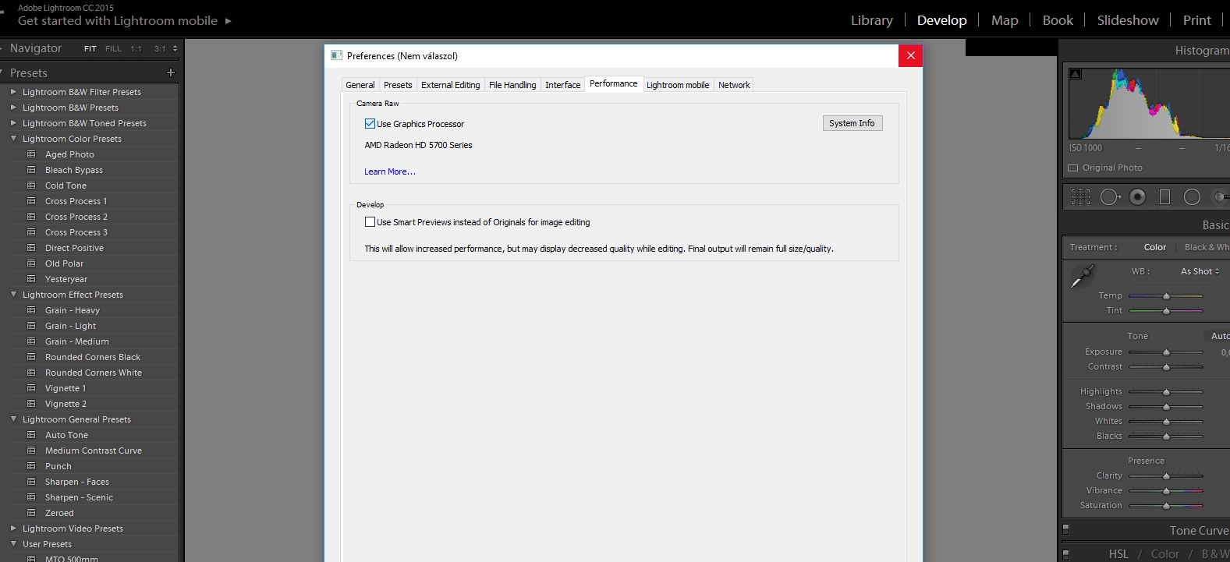Select Black & White treatment
Viewport: 1230px width, 562px height.
click(1207, 247)
